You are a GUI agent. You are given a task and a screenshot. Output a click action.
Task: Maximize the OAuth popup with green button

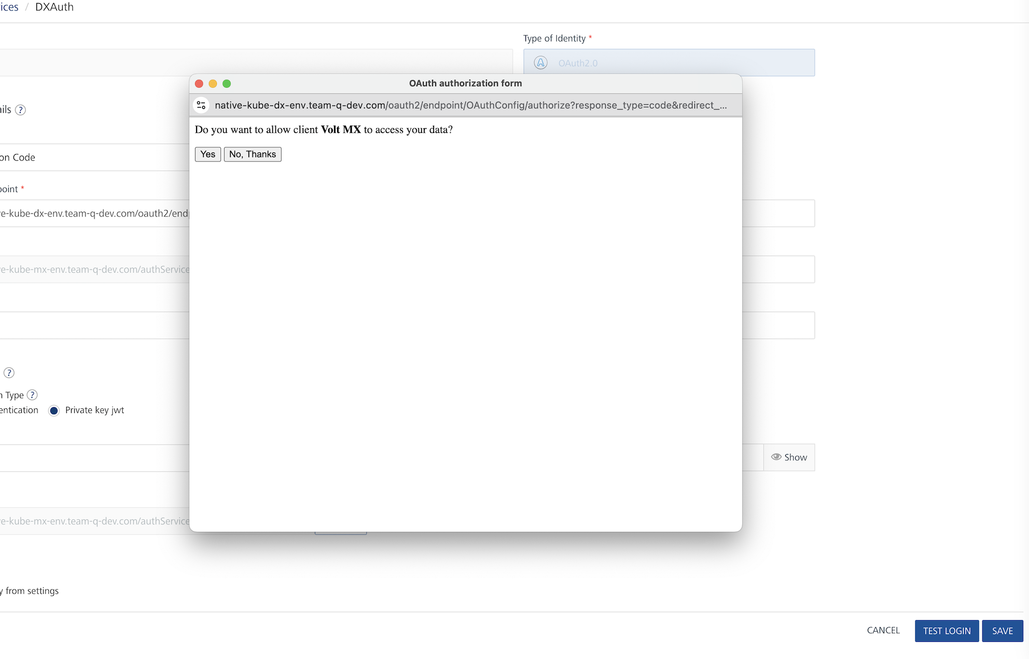coord(227,84)
